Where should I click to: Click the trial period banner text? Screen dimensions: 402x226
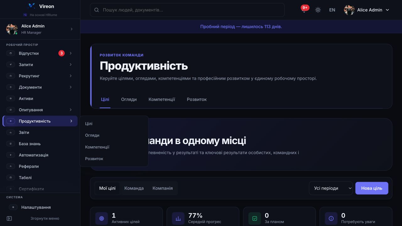241,27
